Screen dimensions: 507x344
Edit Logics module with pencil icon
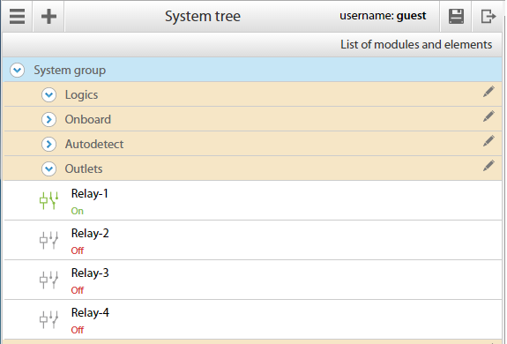(x=488, y=92)
